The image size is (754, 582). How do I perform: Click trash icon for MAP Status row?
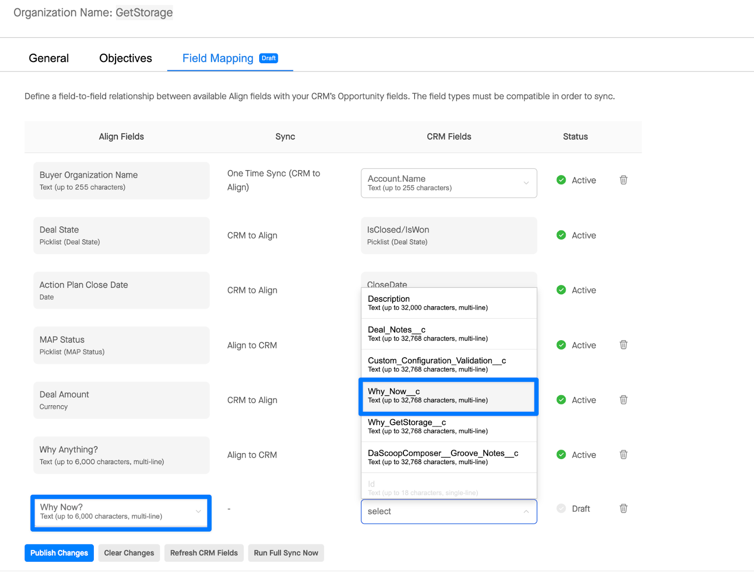pos(623,345)
